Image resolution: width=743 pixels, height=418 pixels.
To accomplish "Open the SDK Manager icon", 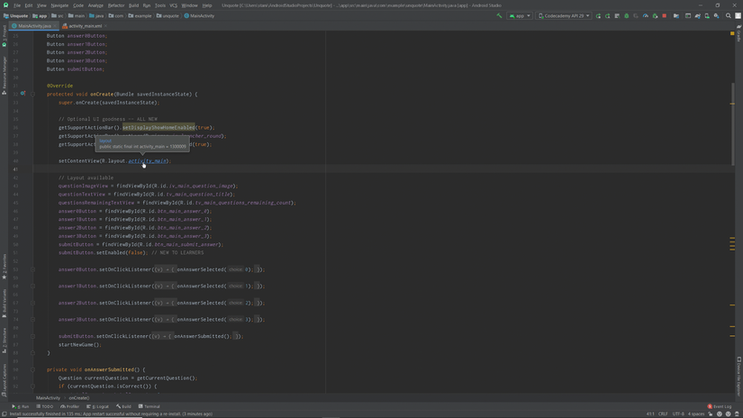I will [x=717, y=15].
